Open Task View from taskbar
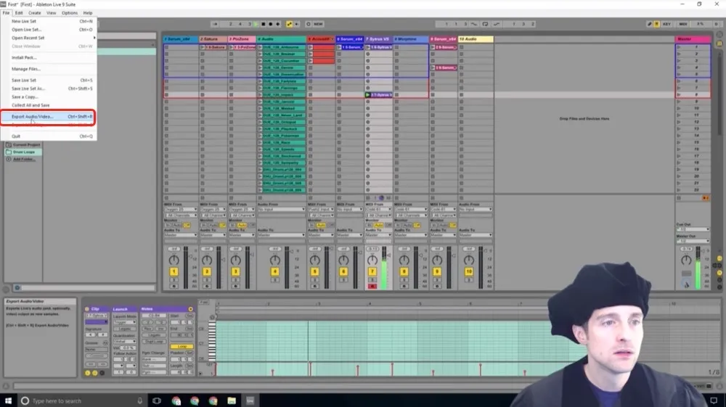 157,400
